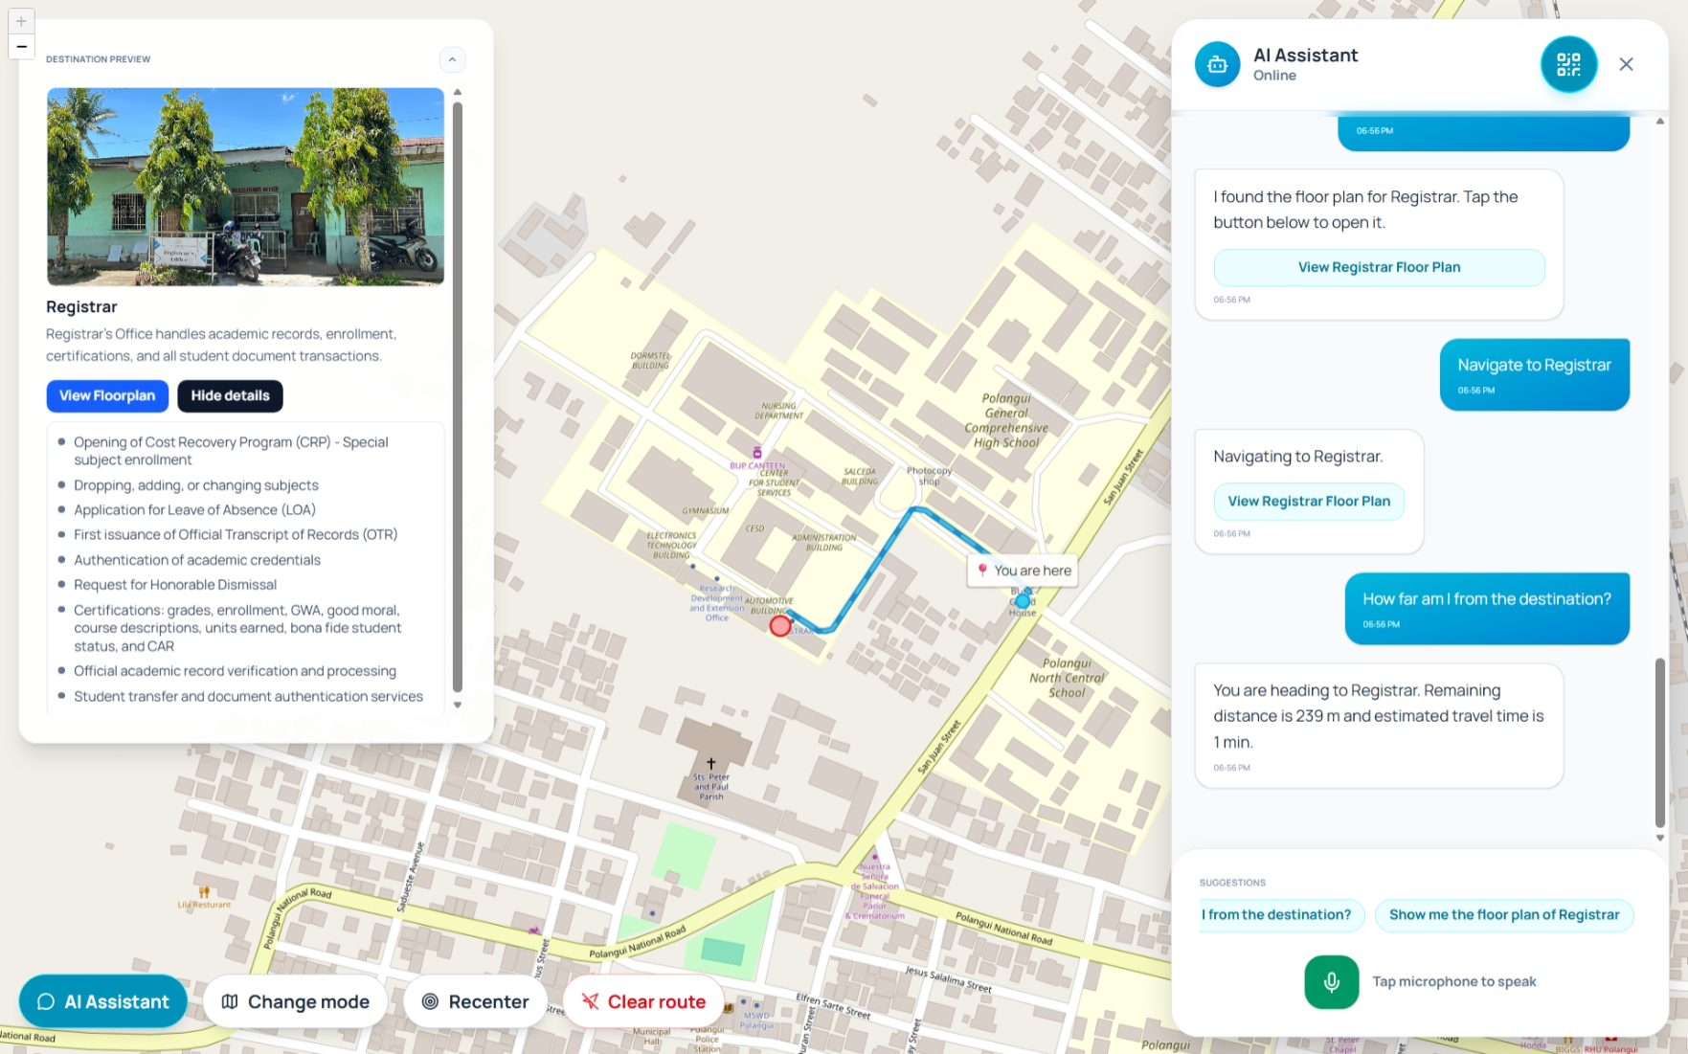The image size is (1688, 1054).
Task: Click the red destination marker on the map
Action: pos(780,626)
